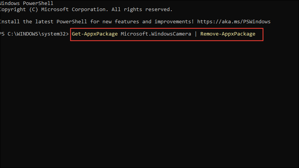Screen dimensions: 299x168
Task: Click the word Copyright in second line
Action: coord(13,9)
